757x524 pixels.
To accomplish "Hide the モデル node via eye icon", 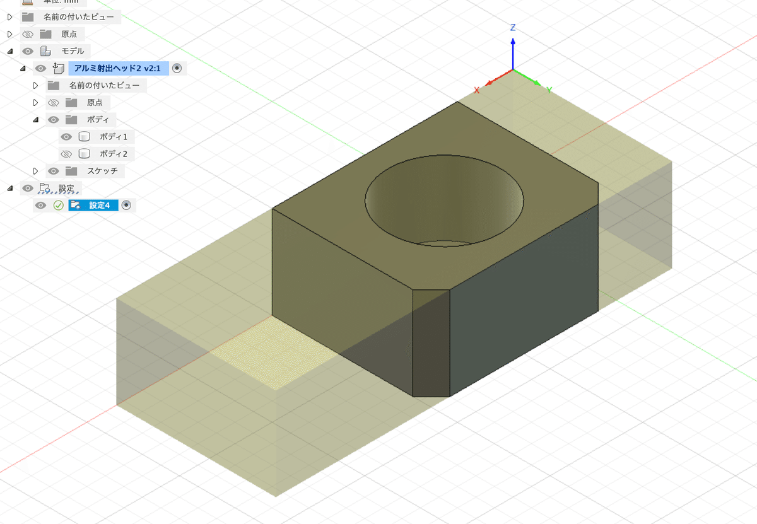I will 28,51.
